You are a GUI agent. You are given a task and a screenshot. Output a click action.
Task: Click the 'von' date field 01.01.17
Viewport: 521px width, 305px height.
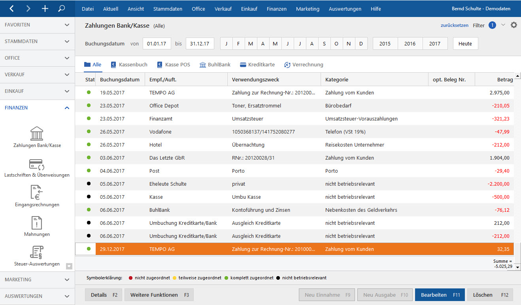(x=157, y=43)
